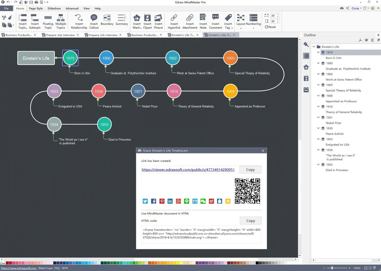The height and width of the screenshot is (271, 381).
Task: Share on Google Plus
Action: pyautogui.click(x=178, y=201)
